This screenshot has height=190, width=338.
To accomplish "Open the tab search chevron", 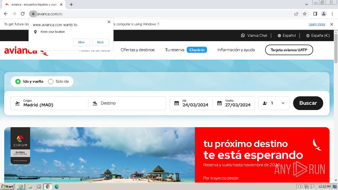I will pos(307,4).
